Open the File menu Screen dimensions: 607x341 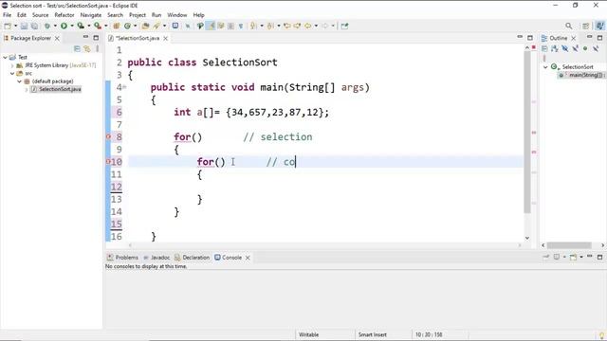(x=7, y=15)
